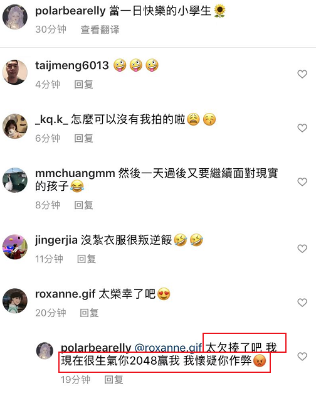Heart the roxanne.gif comment
The width and height of the screenshot is (316, 398).
pos(302,303)
